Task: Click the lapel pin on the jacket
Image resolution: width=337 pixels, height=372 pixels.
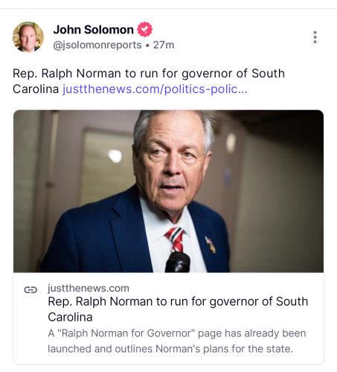Action: (211, 245)
